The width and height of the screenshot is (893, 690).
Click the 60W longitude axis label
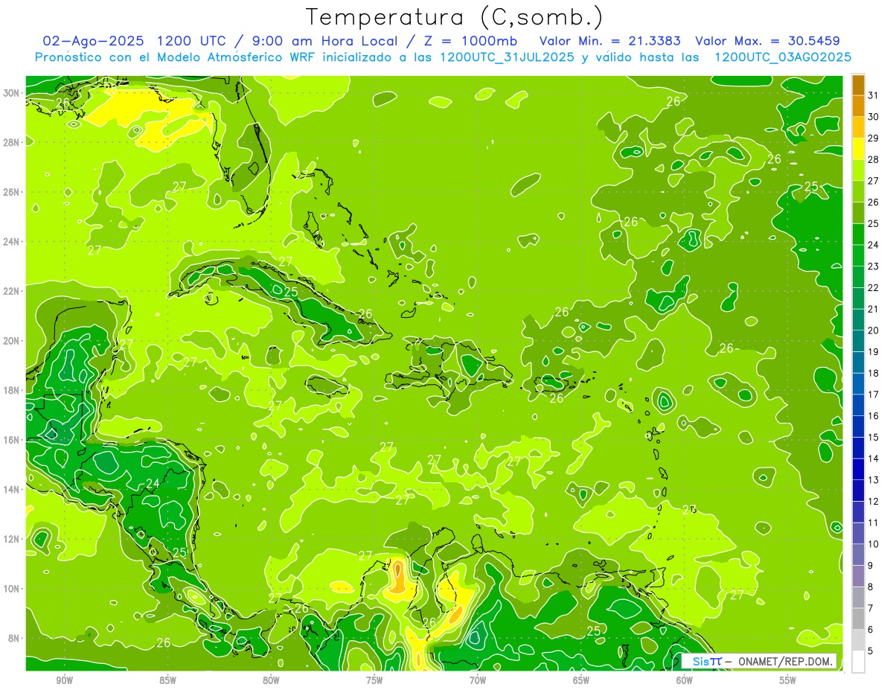point(685,681)
